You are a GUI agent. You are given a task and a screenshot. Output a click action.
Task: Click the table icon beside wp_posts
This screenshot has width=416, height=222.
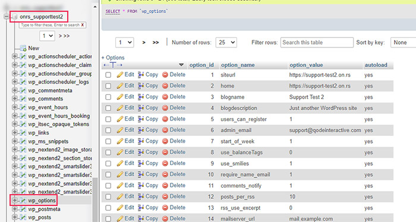23,217
